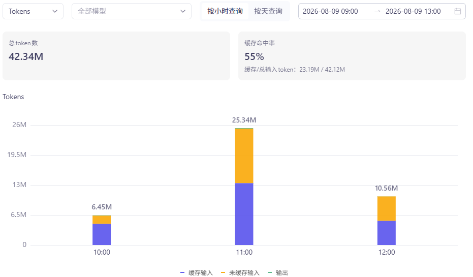Viewport: 473px width, 277px height.
Task: Click the 19.5M y-axis label
Action: tap(17, 155)
